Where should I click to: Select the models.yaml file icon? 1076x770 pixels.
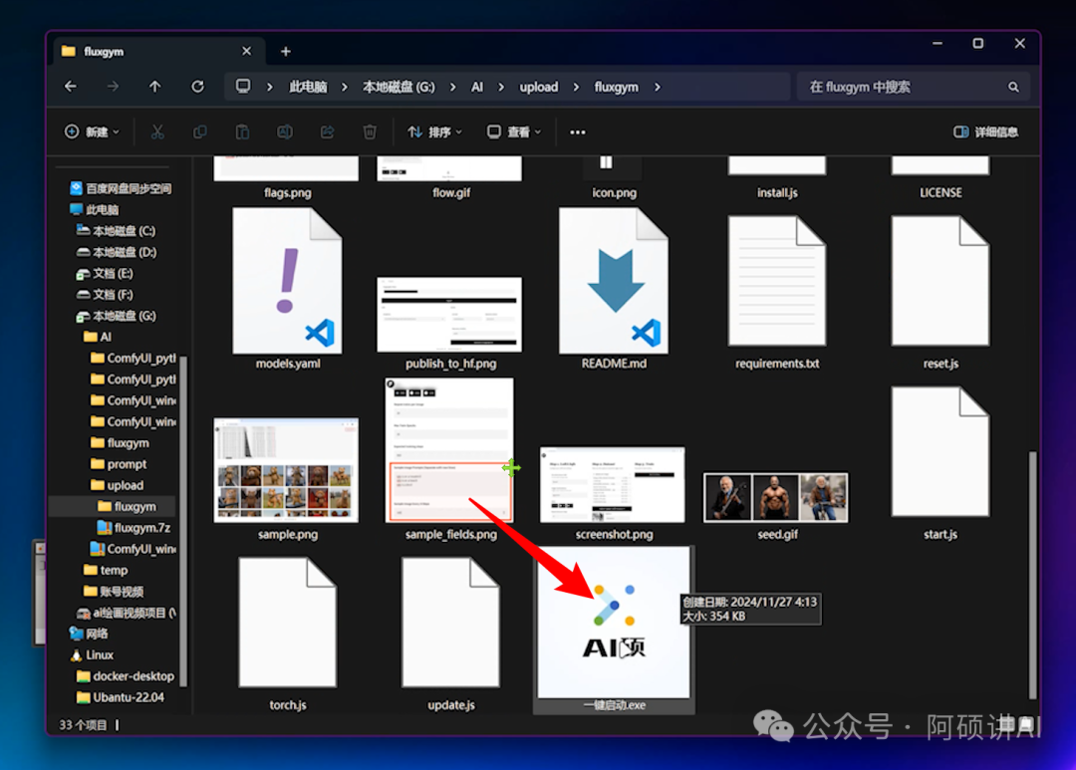pos(287,281)
